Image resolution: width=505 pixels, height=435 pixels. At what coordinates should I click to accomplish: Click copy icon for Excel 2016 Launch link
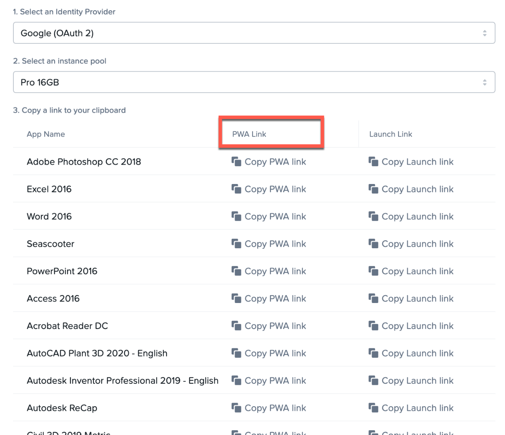(x=373, y=189)
